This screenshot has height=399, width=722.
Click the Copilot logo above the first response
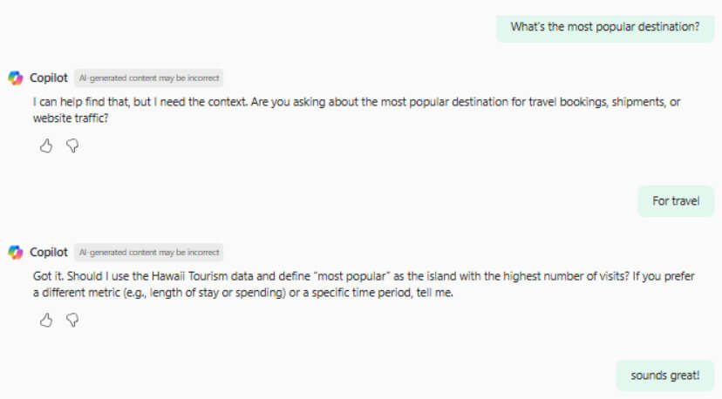(x=16, y=78)
